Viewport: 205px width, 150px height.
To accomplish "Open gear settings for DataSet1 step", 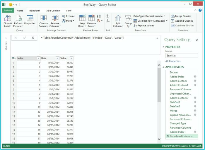I will (x=195, y=102).
